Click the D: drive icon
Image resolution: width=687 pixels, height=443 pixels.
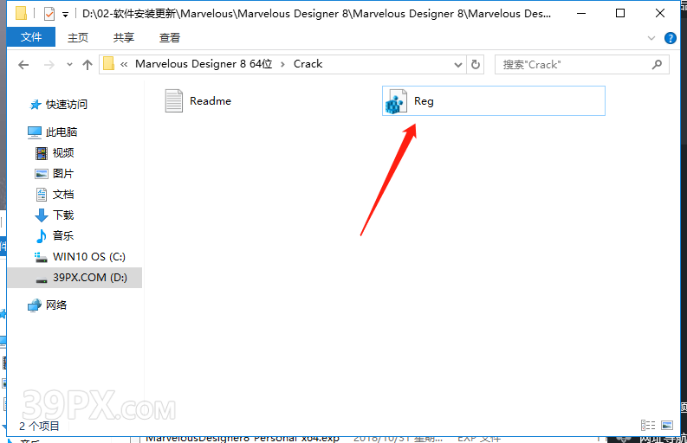point(42,280)
